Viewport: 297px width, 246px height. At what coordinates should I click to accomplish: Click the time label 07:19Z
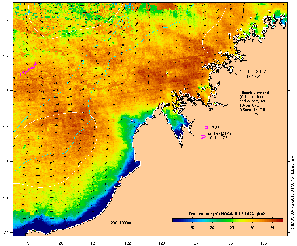253,77
